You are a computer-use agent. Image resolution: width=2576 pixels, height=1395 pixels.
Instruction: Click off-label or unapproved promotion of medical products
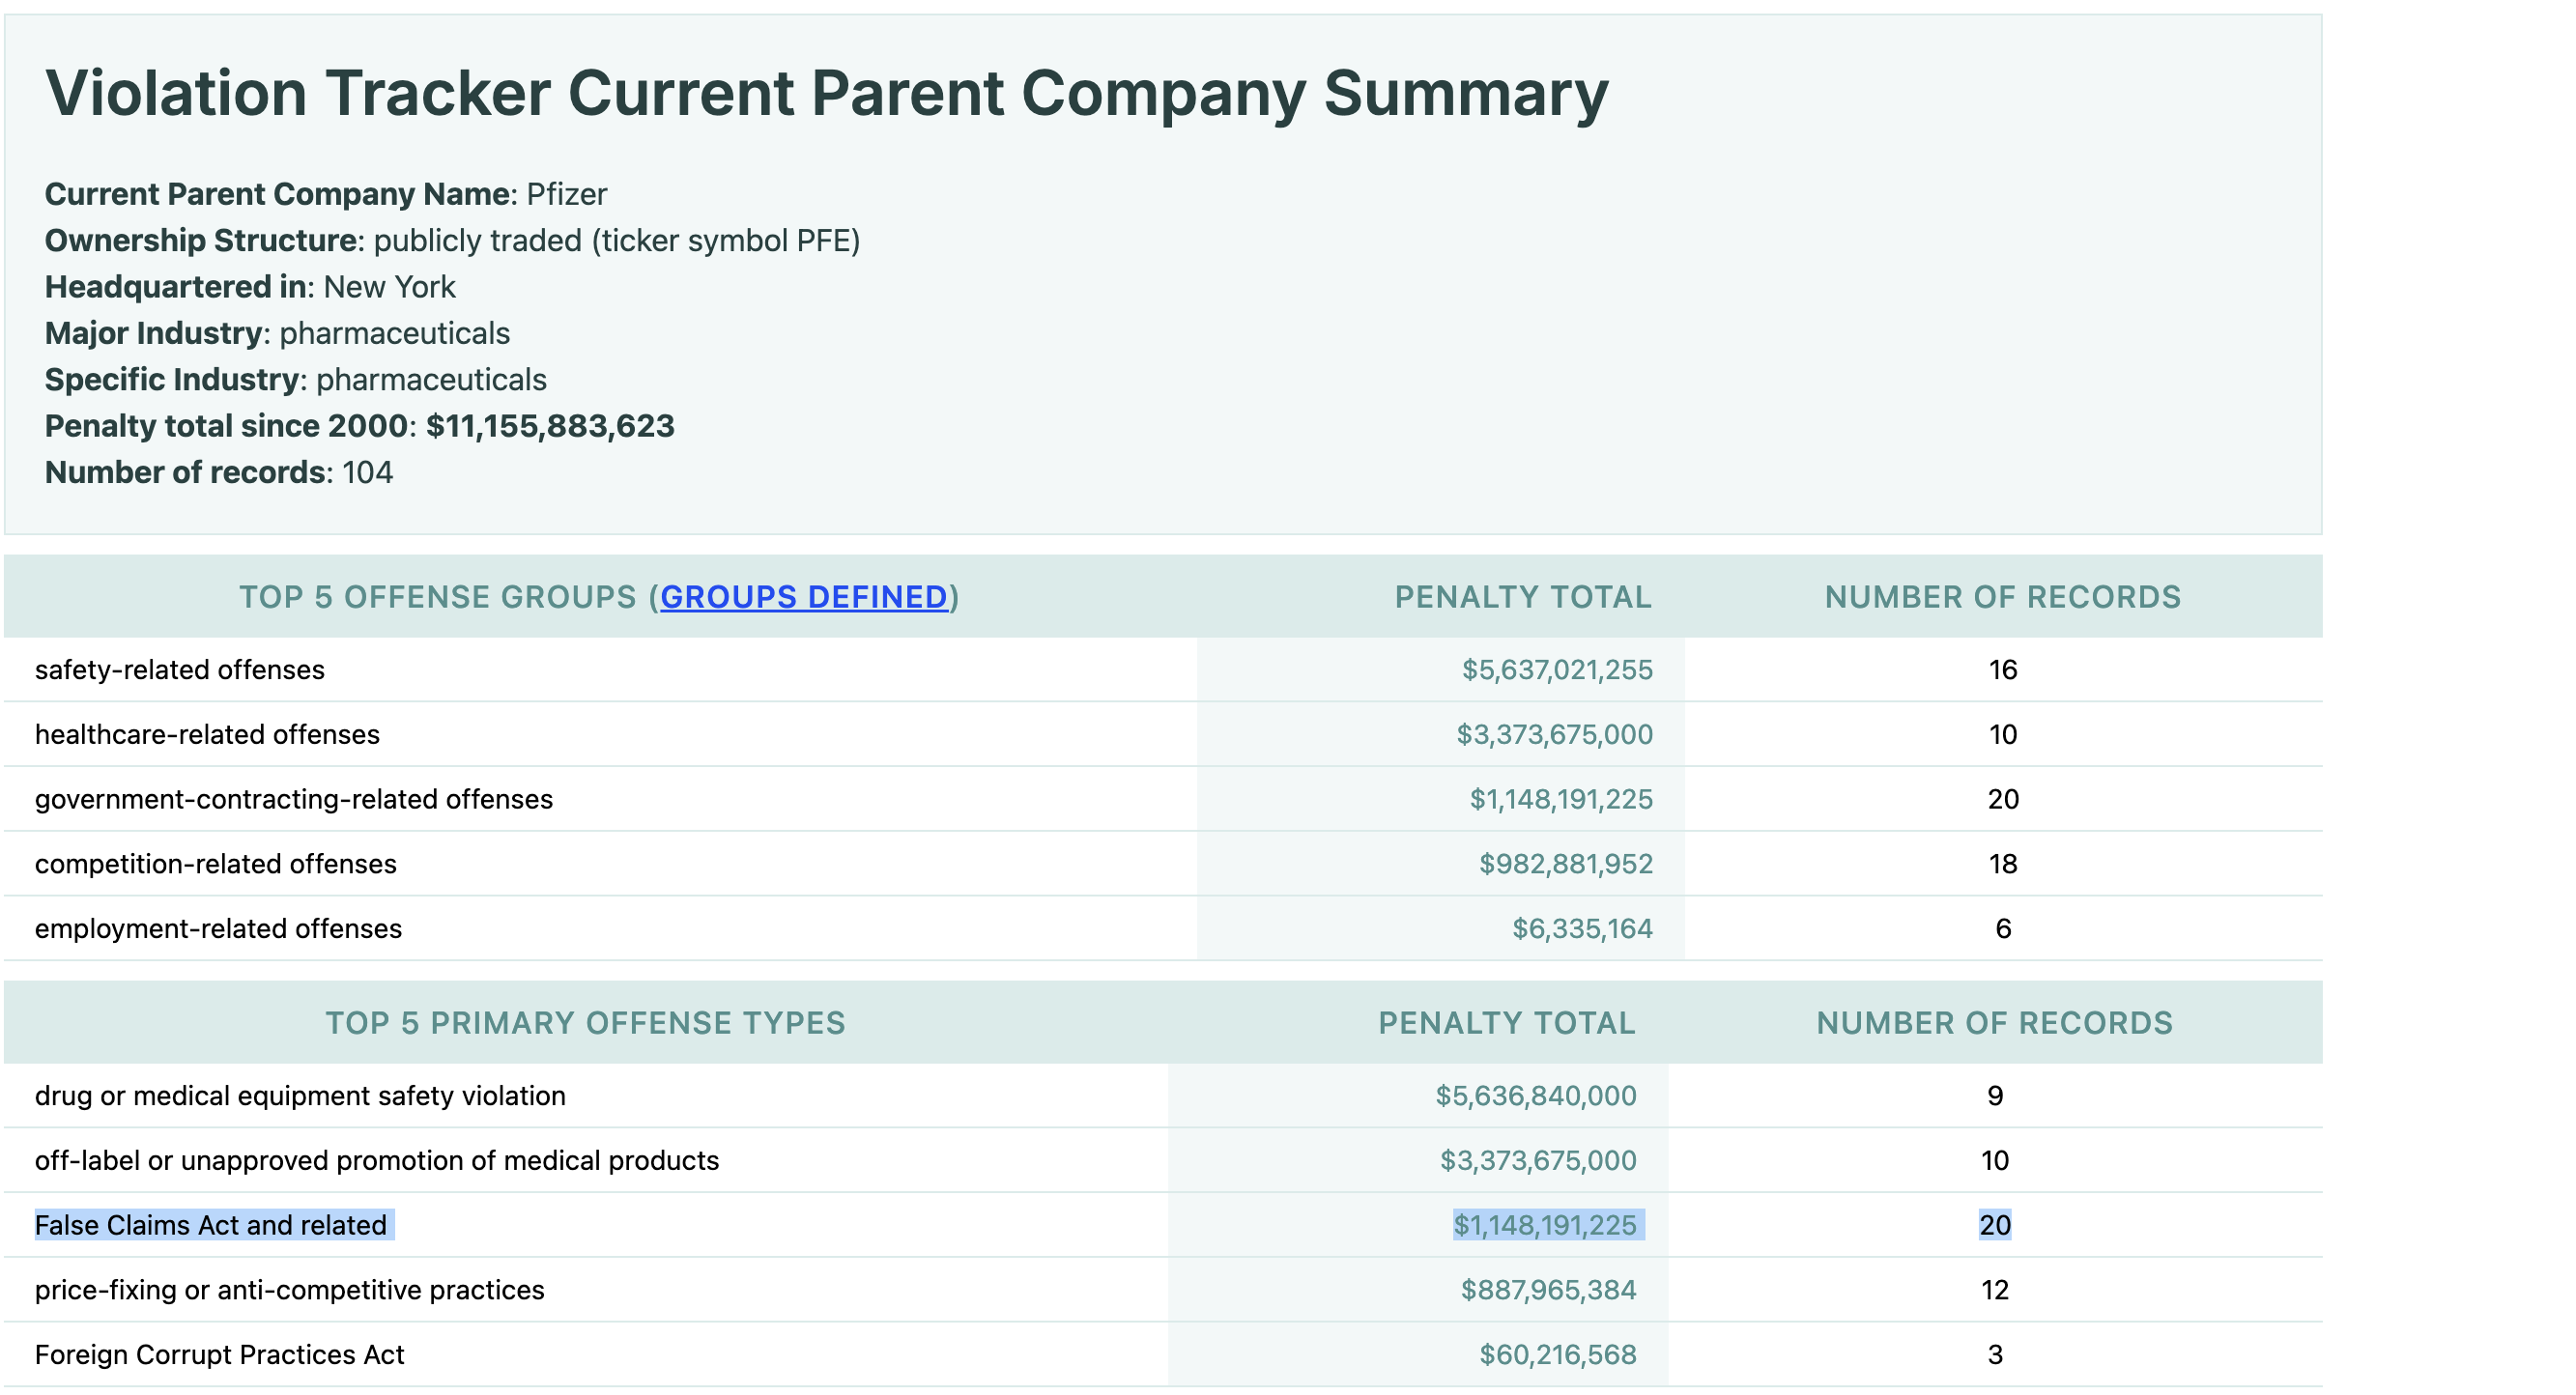(377, 1161)
